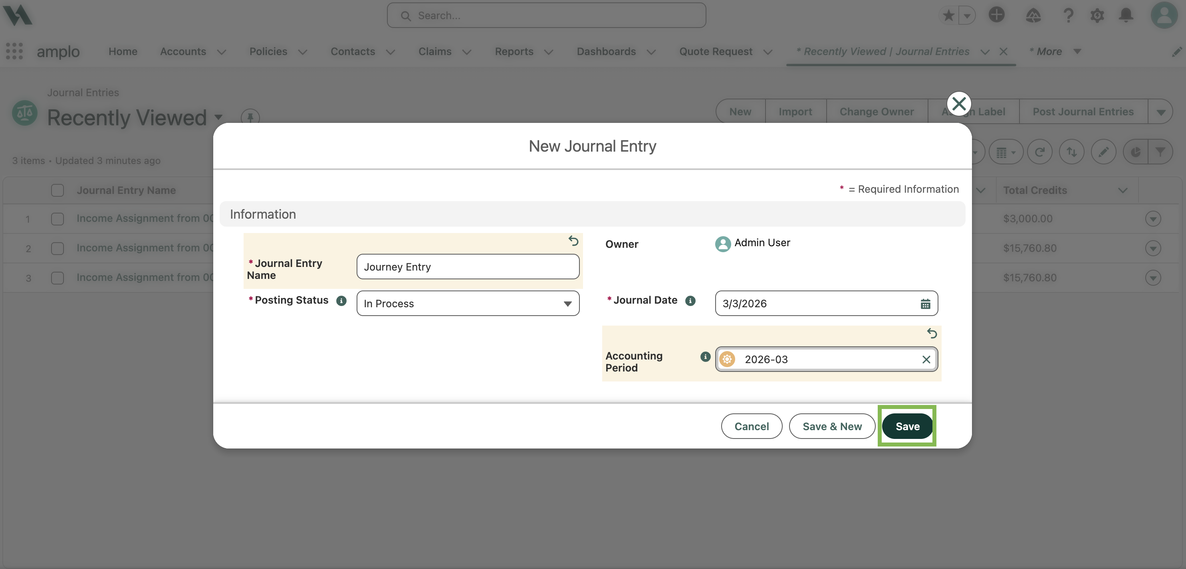The width and height of the screenshot is (1186, 569).
Task: Refresh the Journal Entries list
Action: coord(1039,152)
